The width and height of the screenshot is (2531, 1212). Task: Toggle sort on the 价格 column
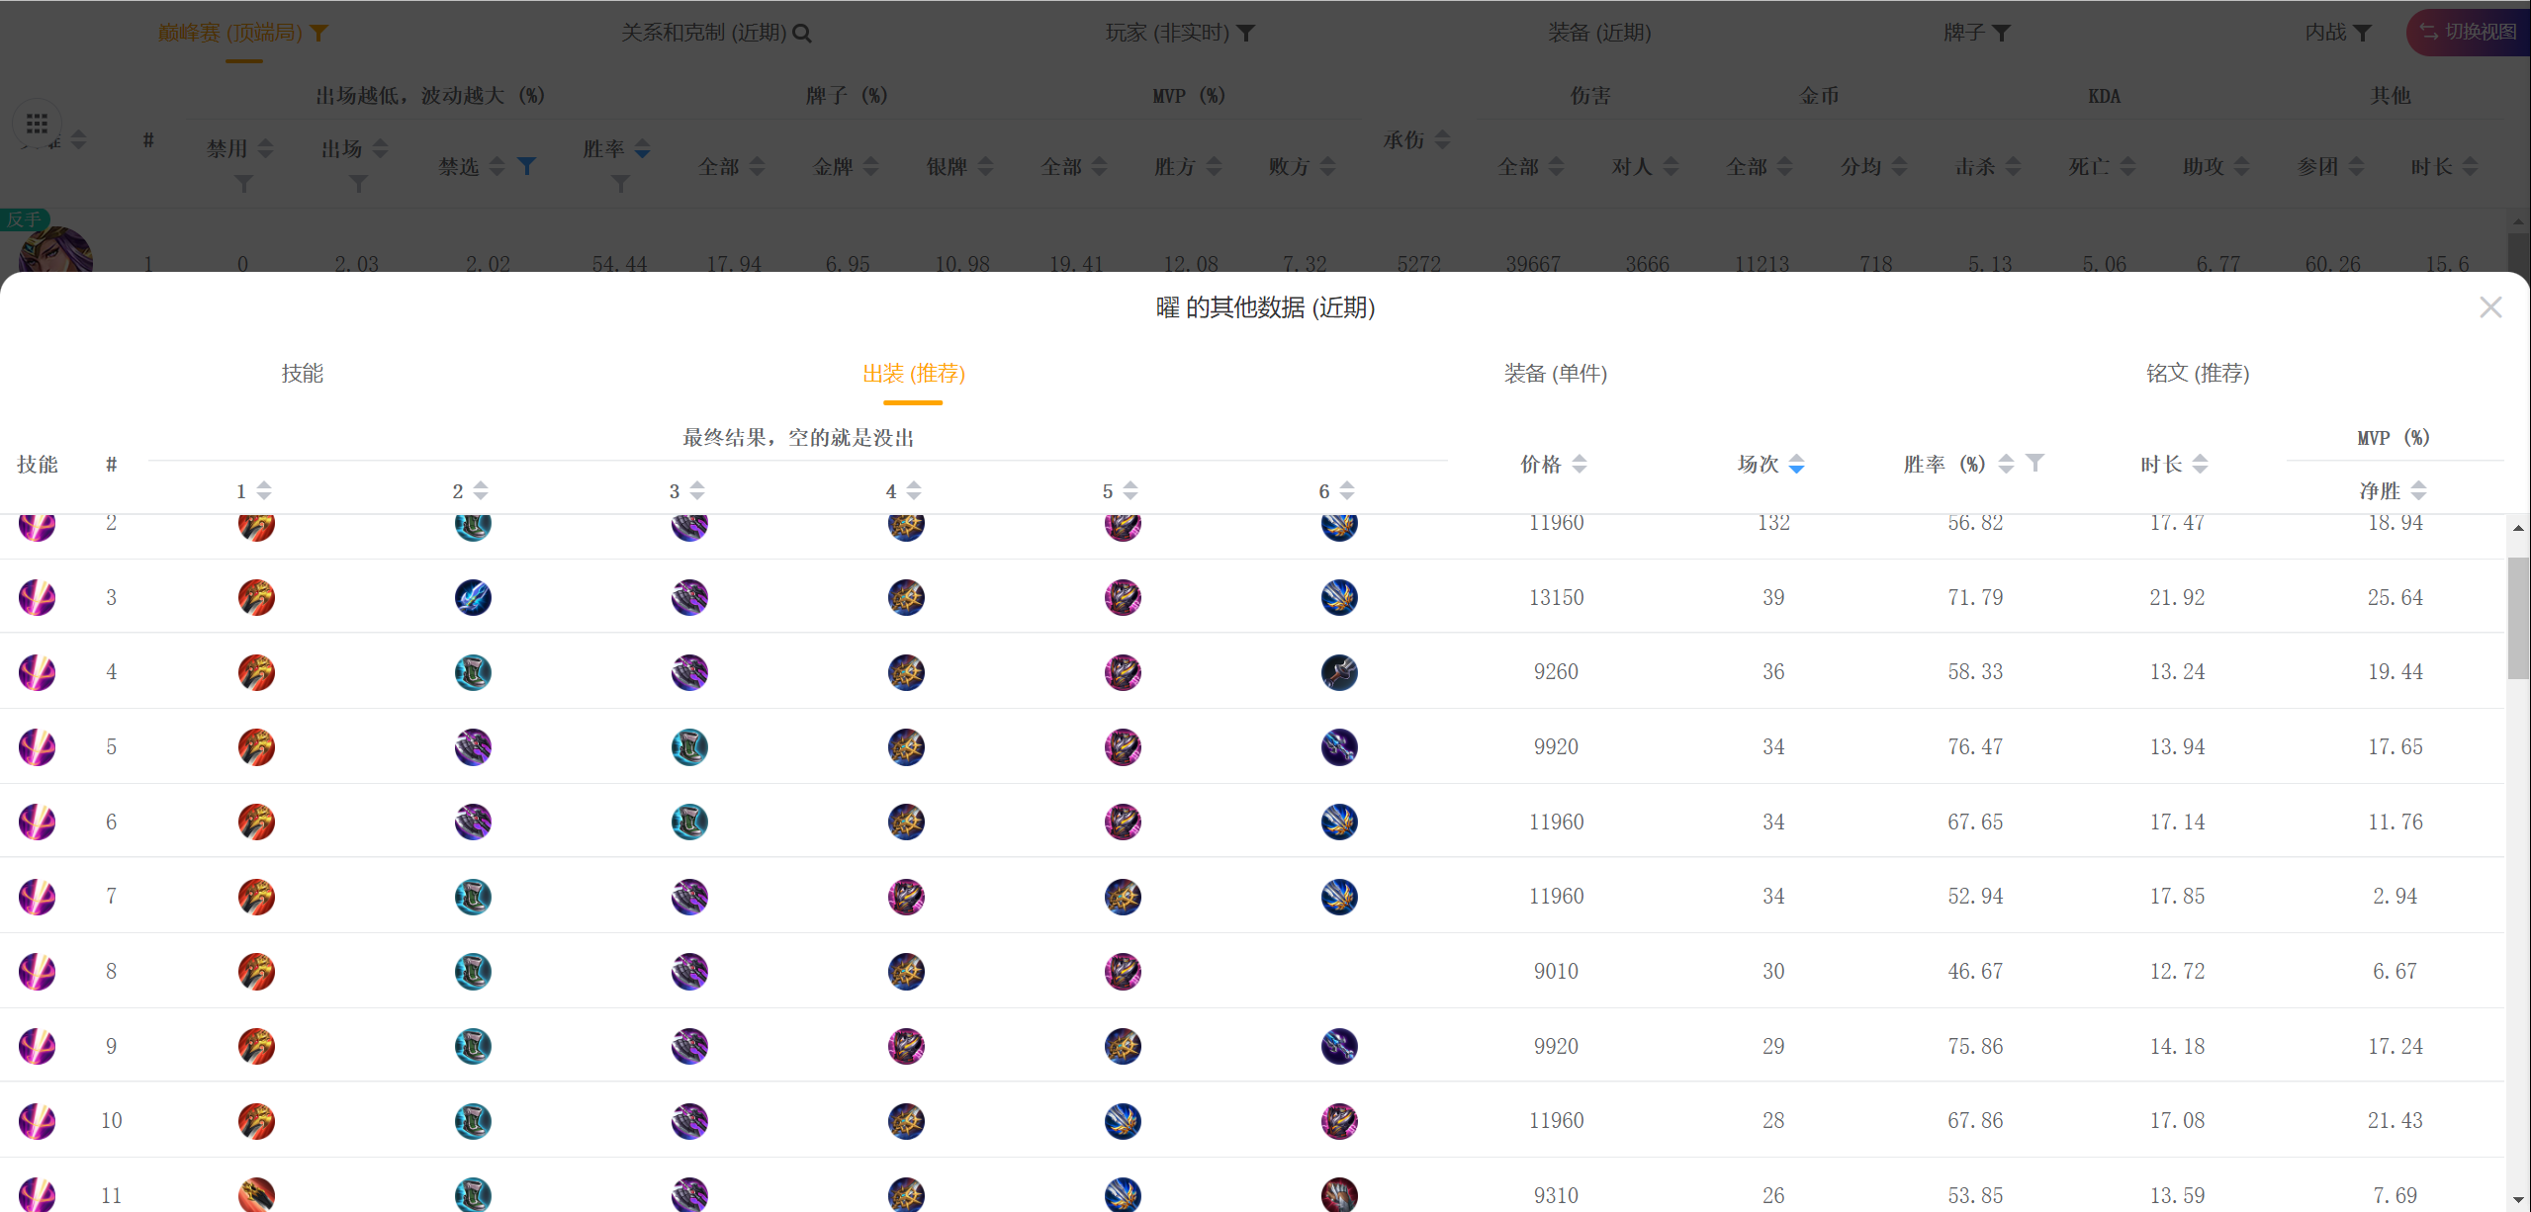point(1579,464)
